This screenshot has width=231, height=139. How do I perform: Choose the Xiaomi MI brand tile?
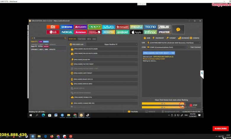(53, 27)
